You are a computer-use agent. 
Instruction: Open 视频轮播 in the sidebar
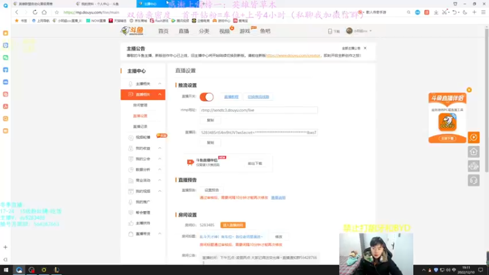pos(143,137)
